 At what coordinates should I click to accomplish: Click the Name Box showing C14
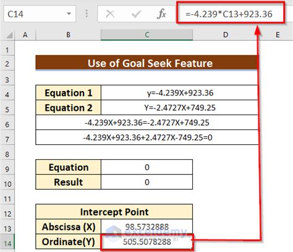pos(40,14)
